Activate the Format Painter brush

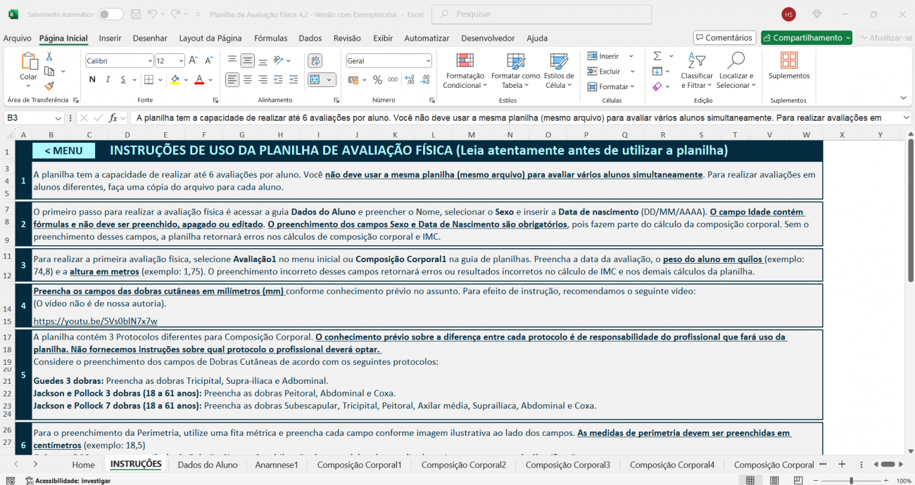click(x=49, y=86)
